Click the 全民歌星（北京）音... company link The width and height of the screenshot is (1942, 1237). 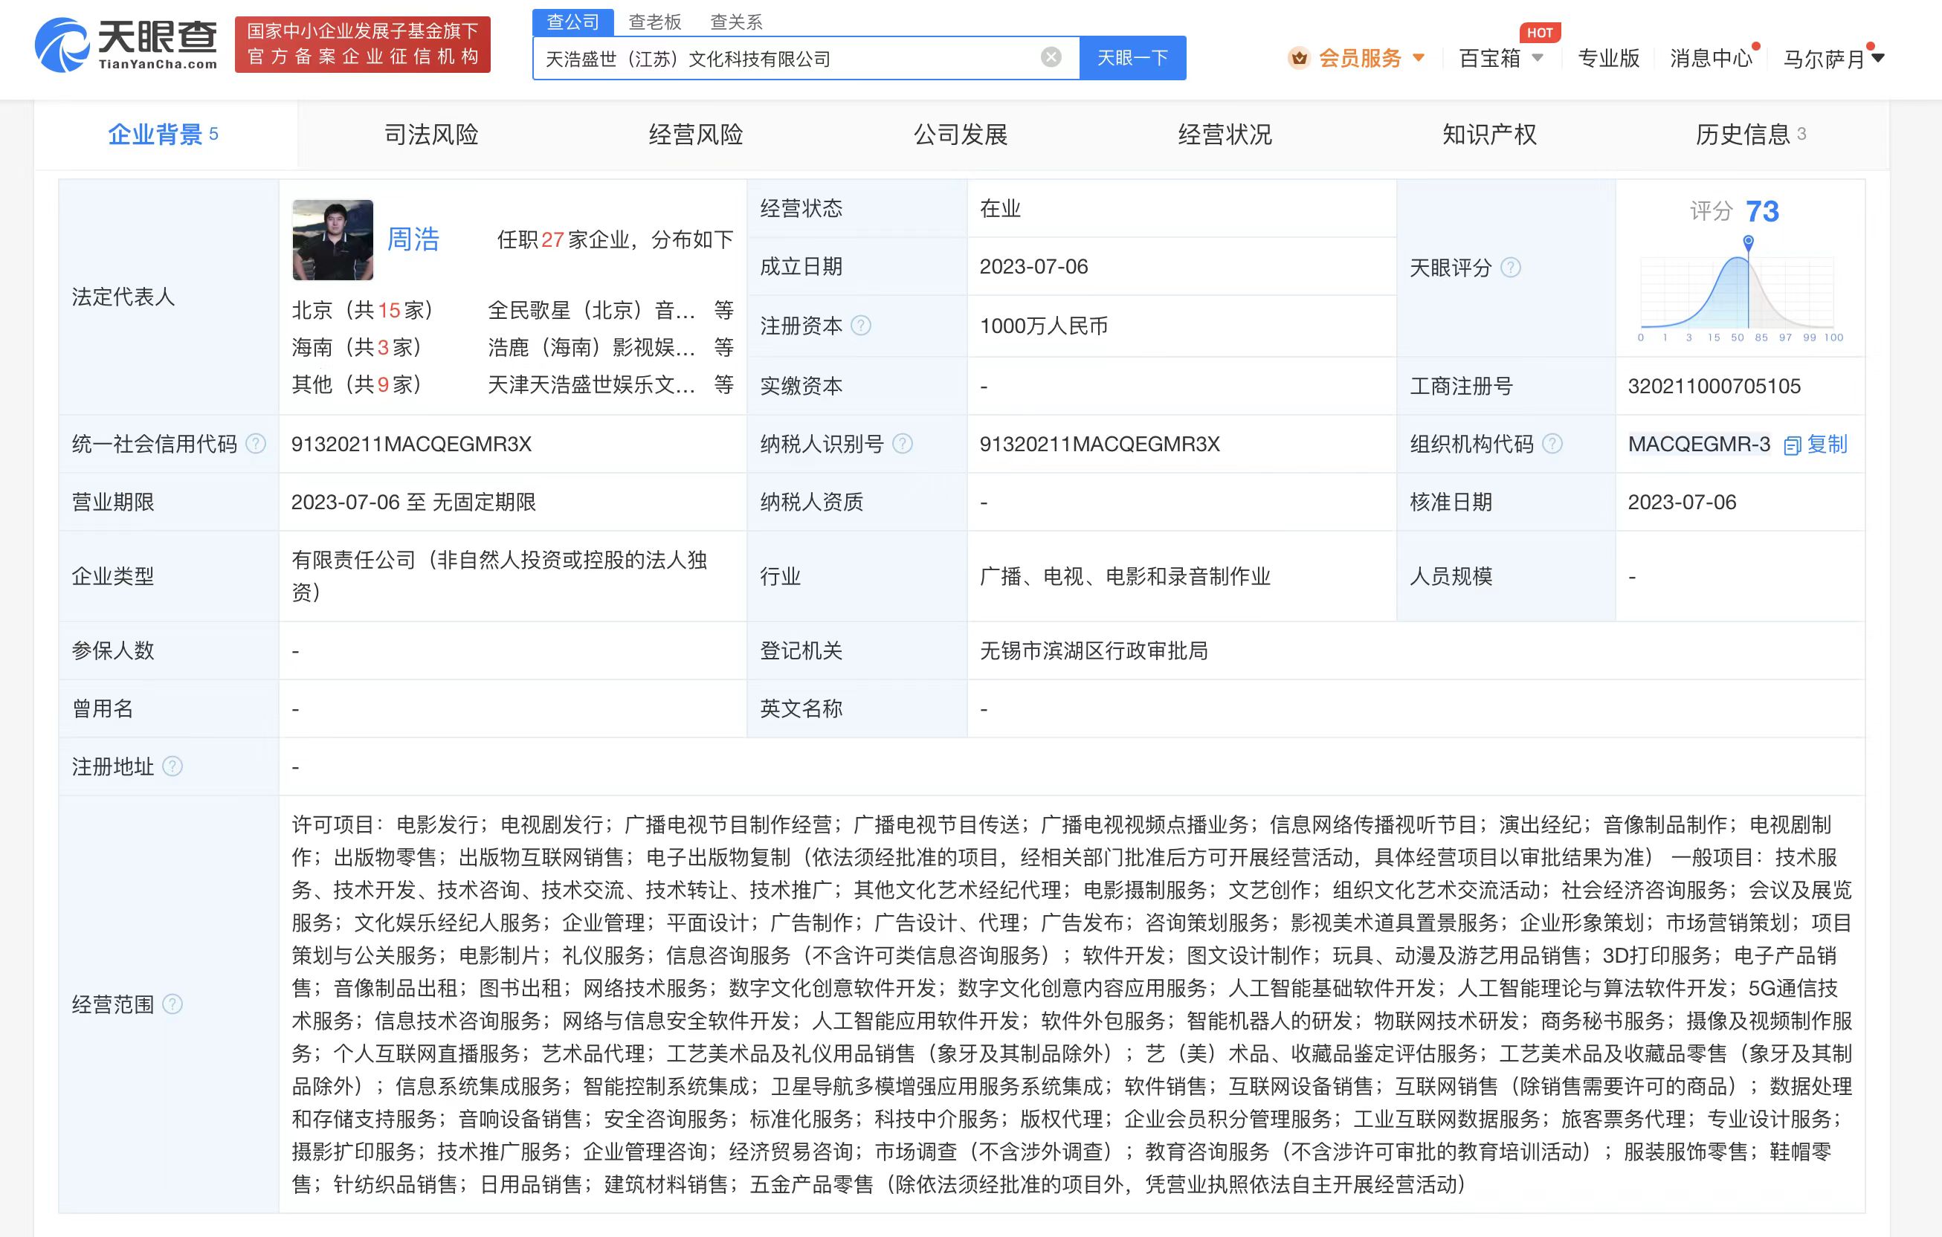(x=591, y=311)
